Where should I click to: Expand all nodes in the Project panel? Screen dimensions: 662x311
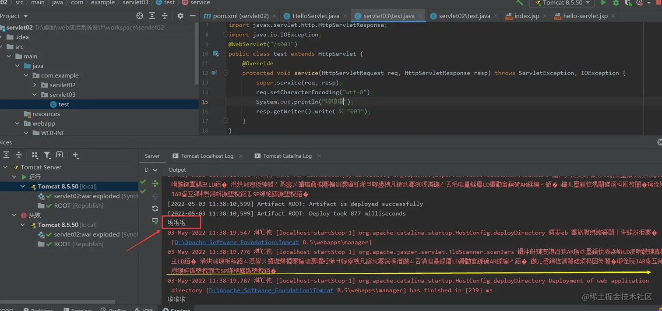click(152, 16)
